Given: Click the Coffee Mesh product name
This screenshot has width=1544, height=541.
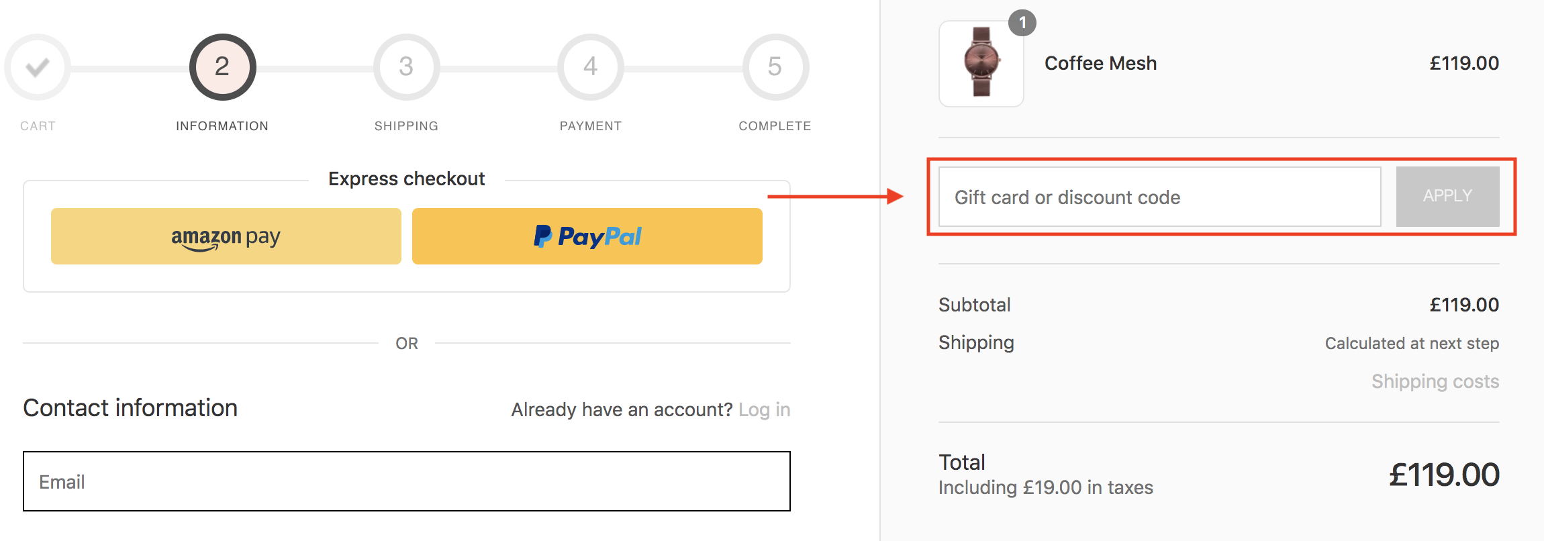Looking at the screenshot, I should (1101, 63).
